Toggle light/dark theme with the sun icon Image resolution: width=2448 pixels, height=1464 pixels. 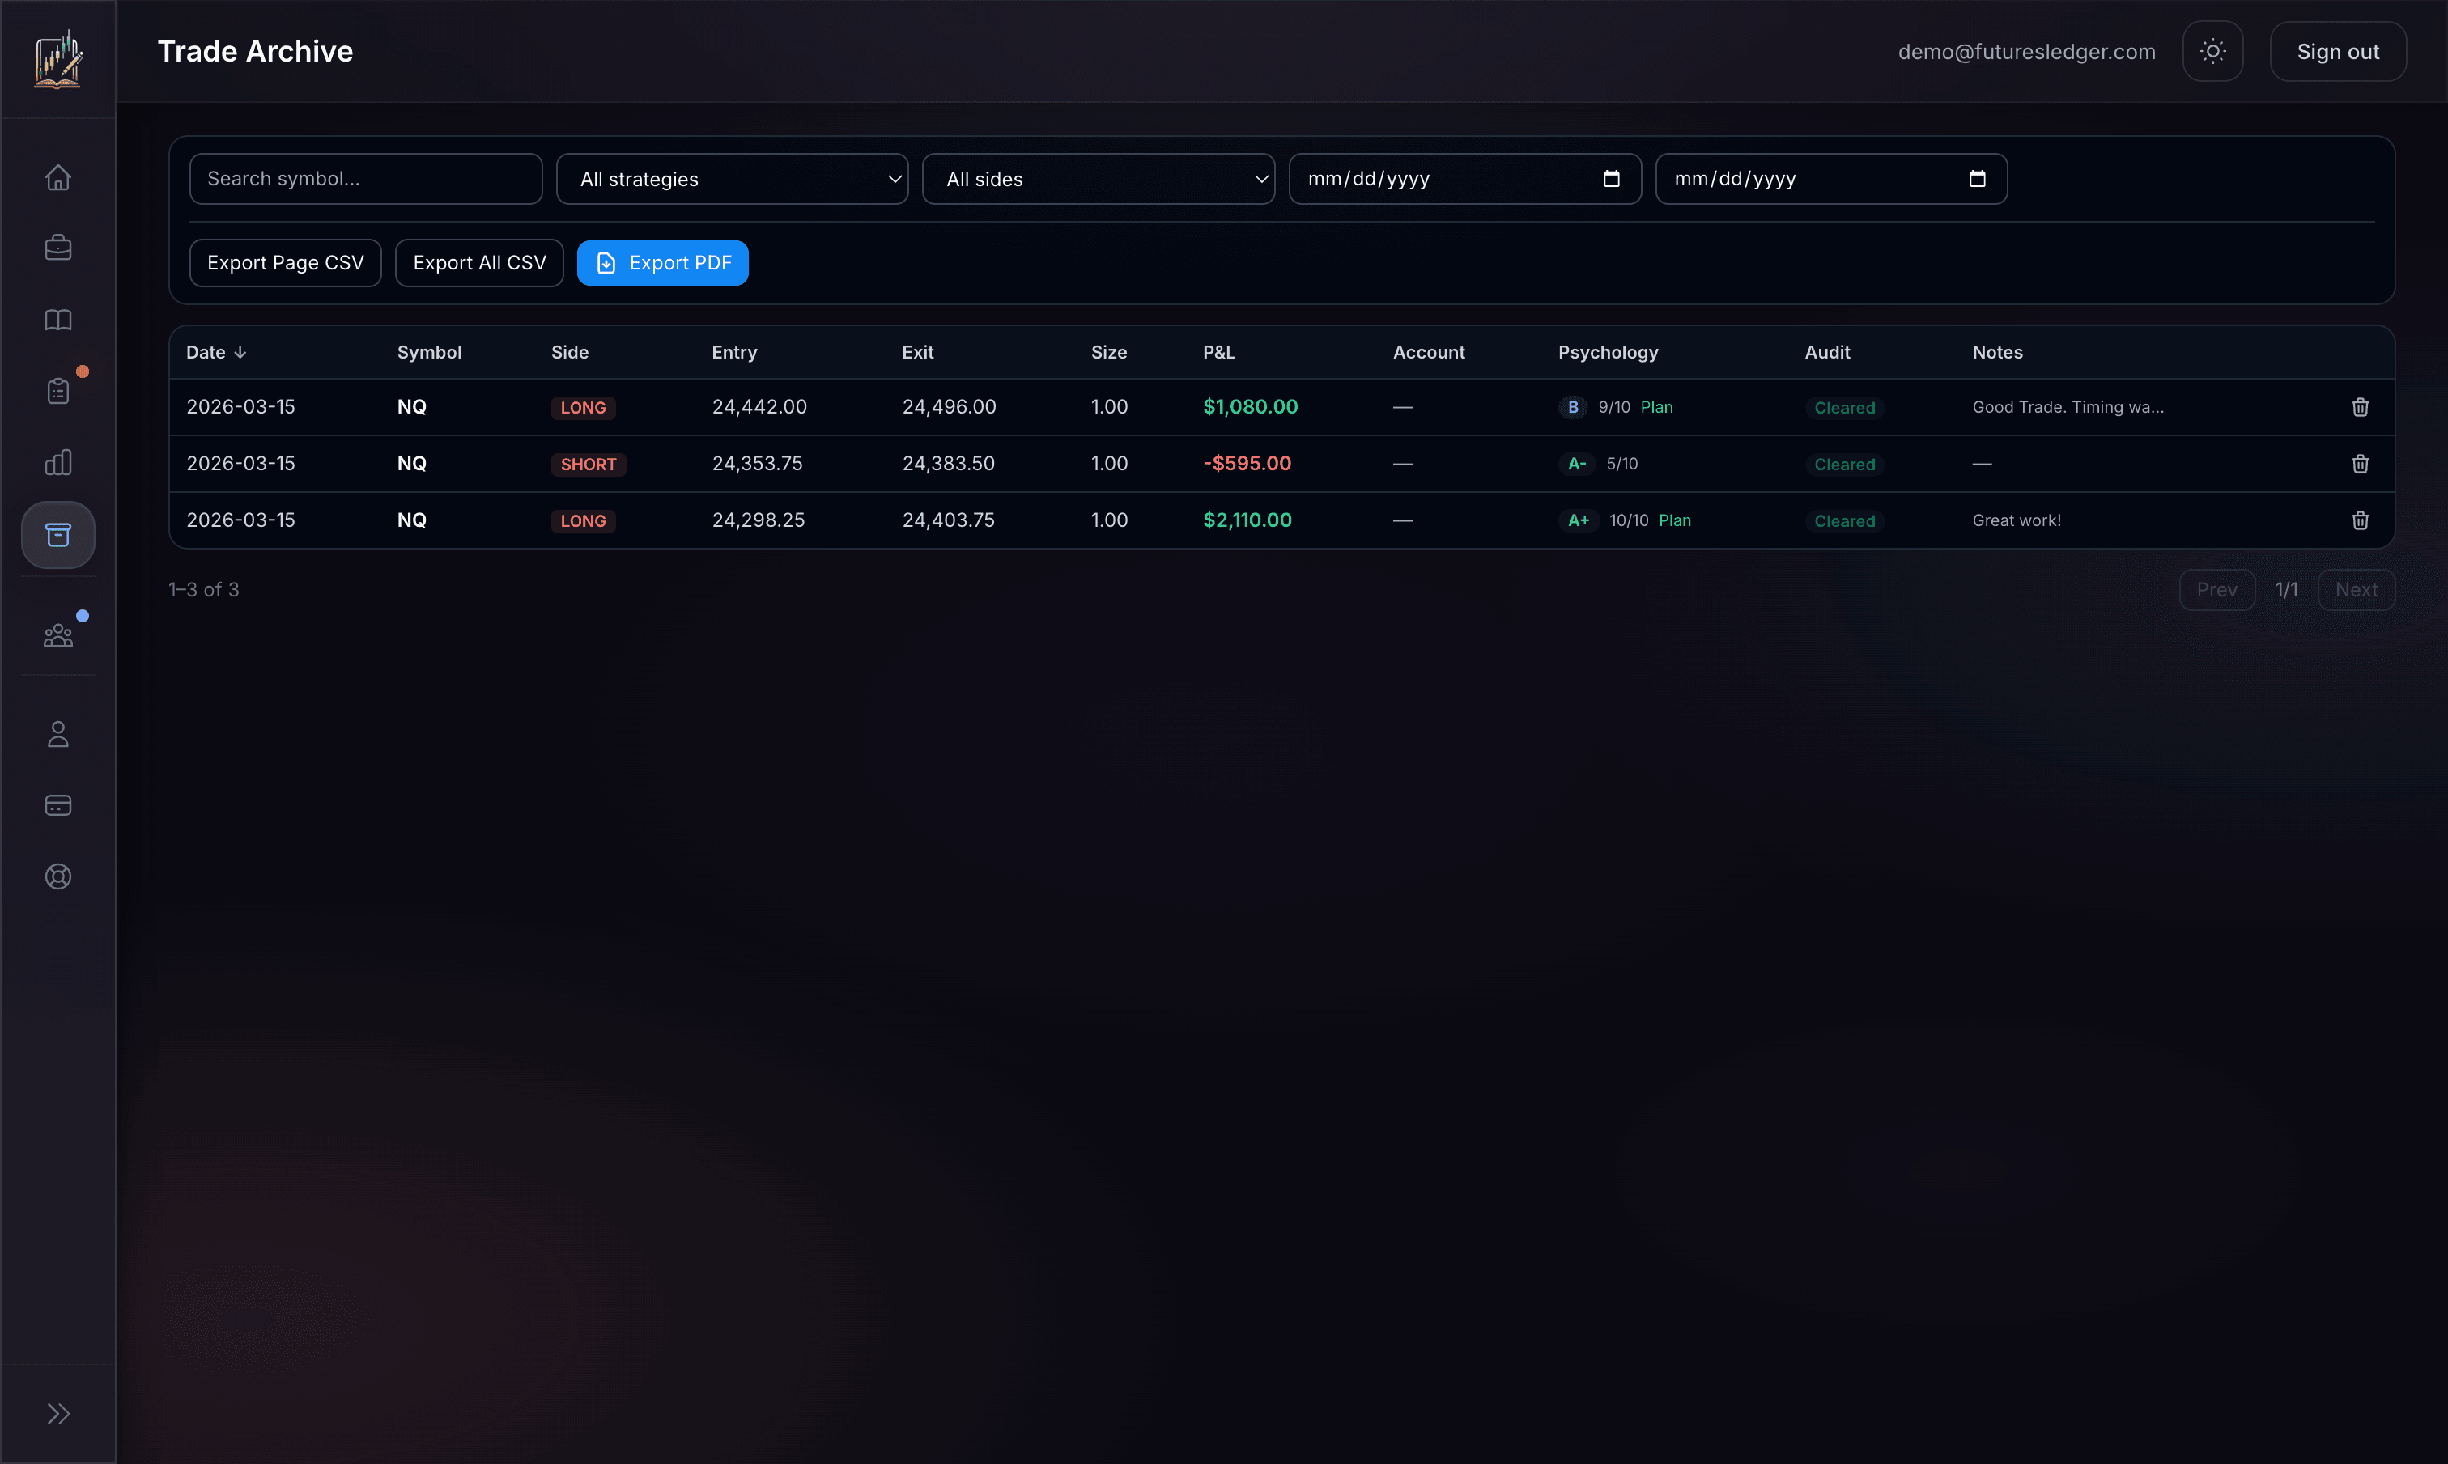click(2213, 50)
